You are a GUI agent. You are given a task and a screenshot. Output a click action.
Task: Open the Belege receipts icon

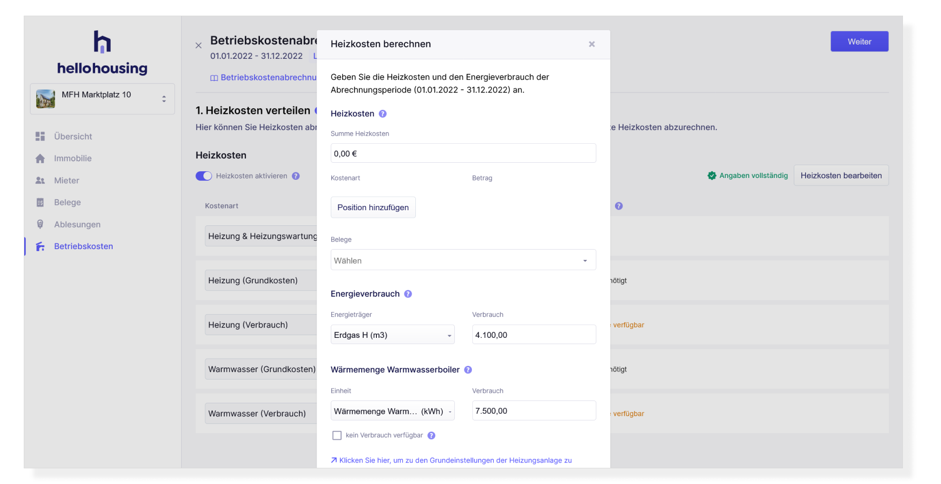[41, 202]
